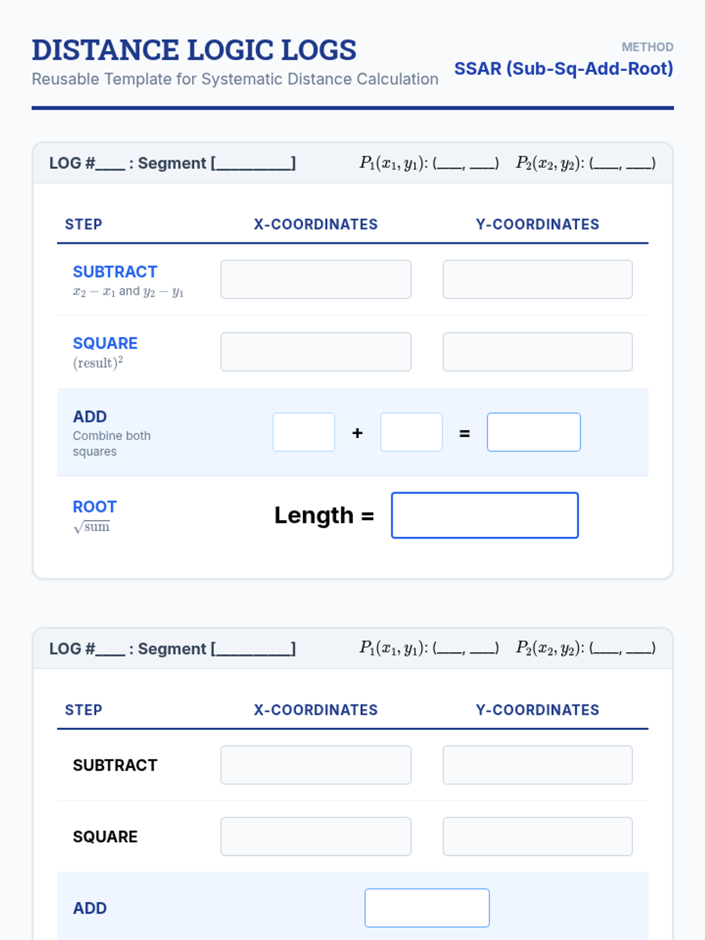This screenshot has width=705, height=940.
Task: Click the second log's Square Y-coordinates box
Action: point(538,837)
